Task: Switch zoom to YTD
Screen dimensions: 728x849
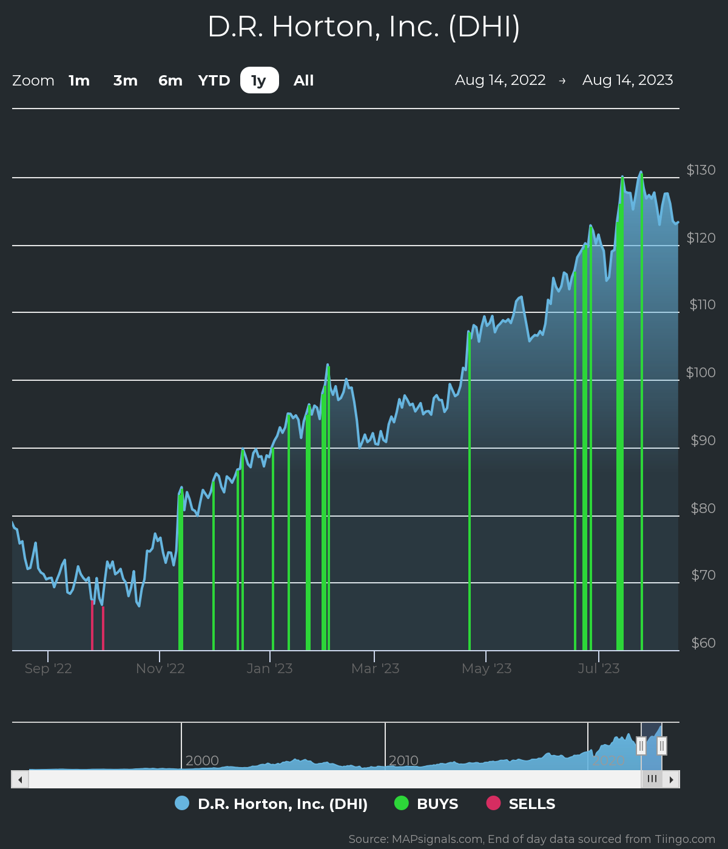Action: point(214,81)
